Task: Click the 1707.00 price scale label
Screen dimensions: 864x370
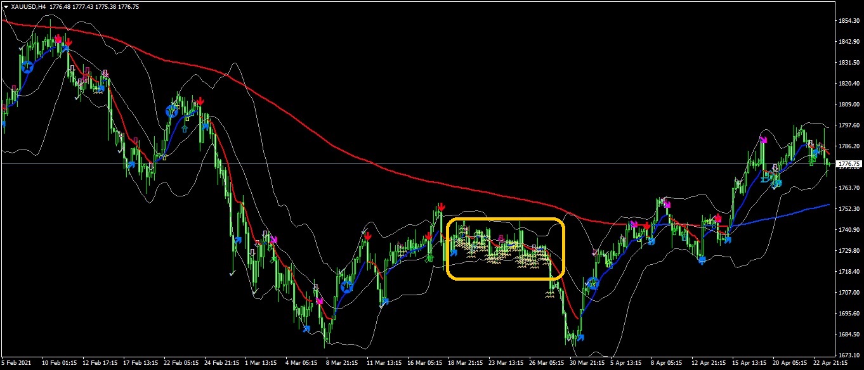Action: tap(848, 293)
